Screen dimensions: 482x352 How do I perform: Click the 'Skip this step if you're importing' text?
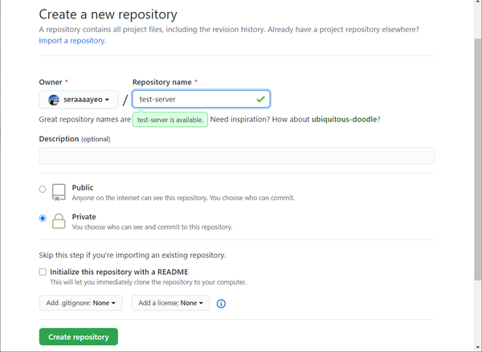(x=133, y=256)
